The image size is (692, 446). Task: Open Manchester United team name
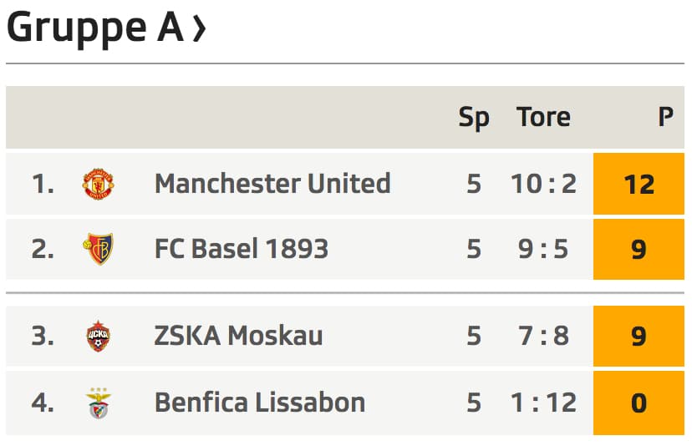tap(272, 184)
